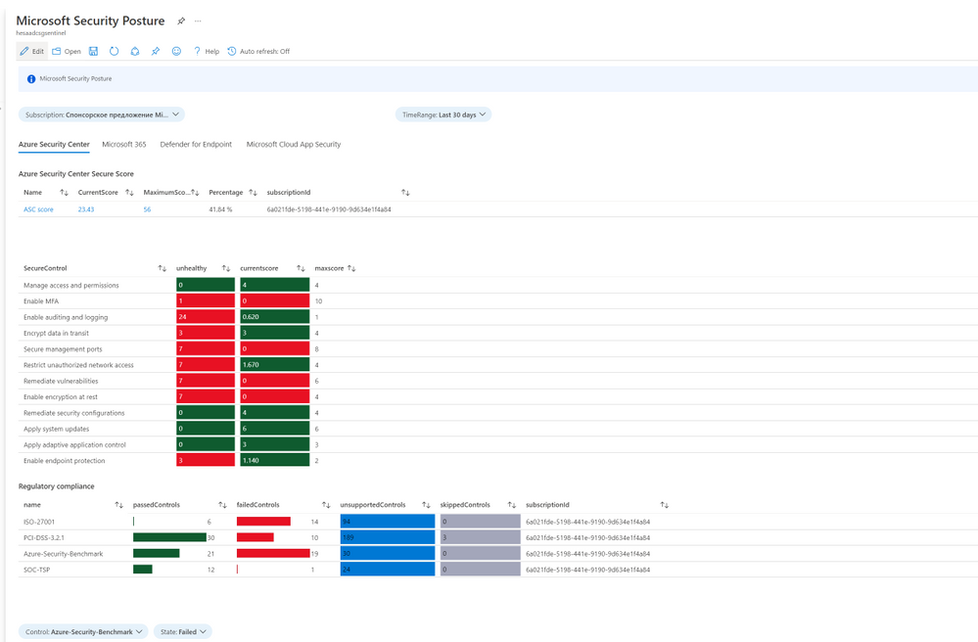Expand the Subscription filter dropdown
This screenshot has height=642, width=978.
[102, 115]
